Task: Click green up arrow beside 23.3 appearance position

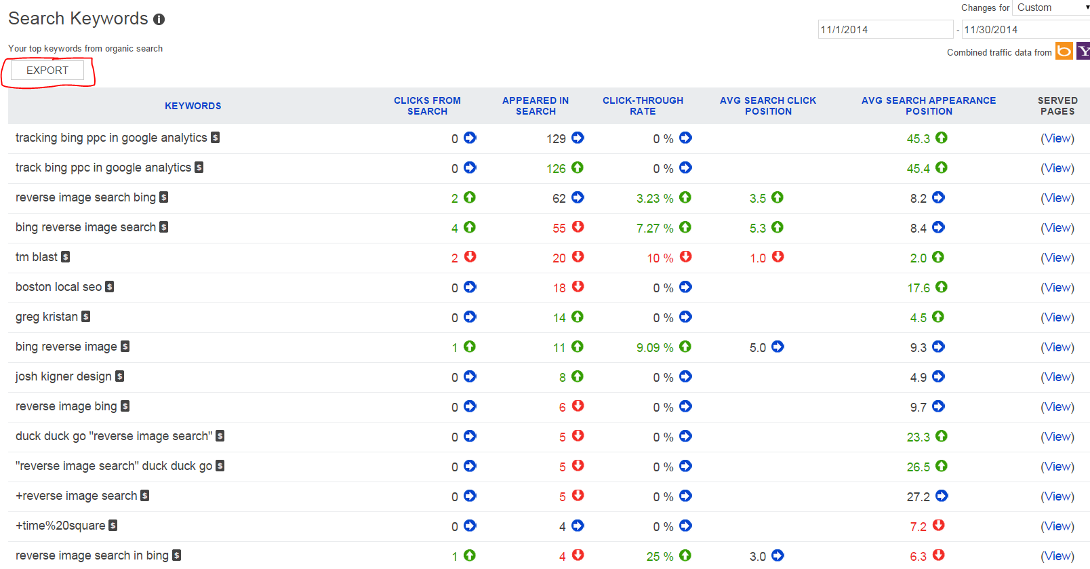Action: click(942, 436)
